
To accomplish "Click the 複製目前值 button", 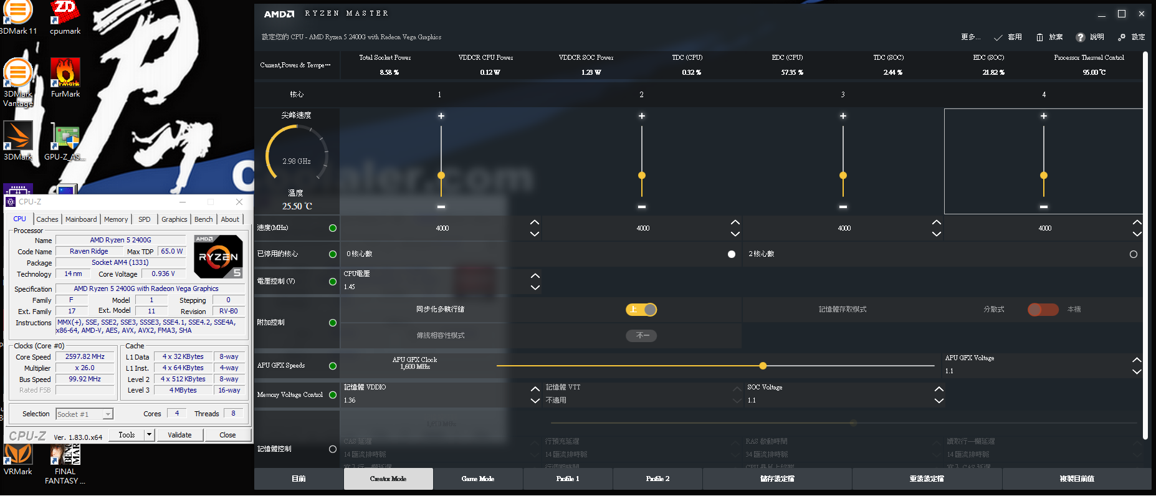I will coord(1077,479).
